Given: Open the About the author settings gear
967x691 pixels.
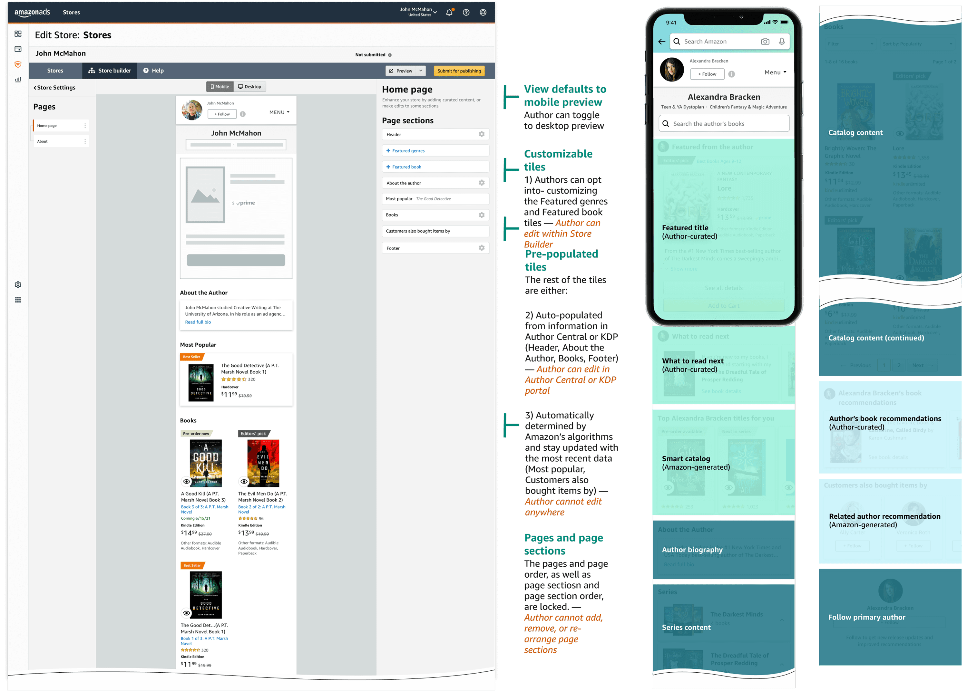Looking at the screenshot, I should click(481, 183).
